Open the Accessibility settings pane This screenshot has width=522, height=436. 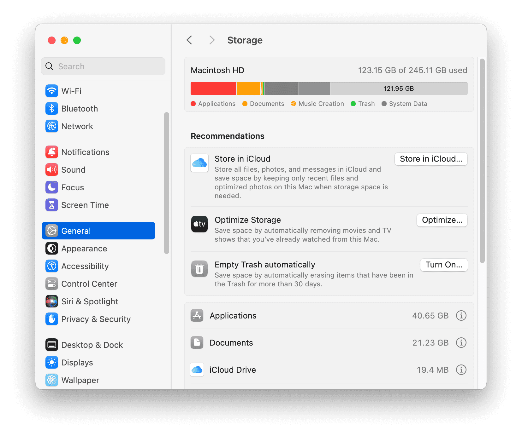coord(98,266)
